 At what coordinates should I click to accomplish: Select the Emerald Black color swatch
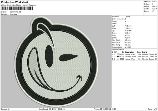point(118,57)
